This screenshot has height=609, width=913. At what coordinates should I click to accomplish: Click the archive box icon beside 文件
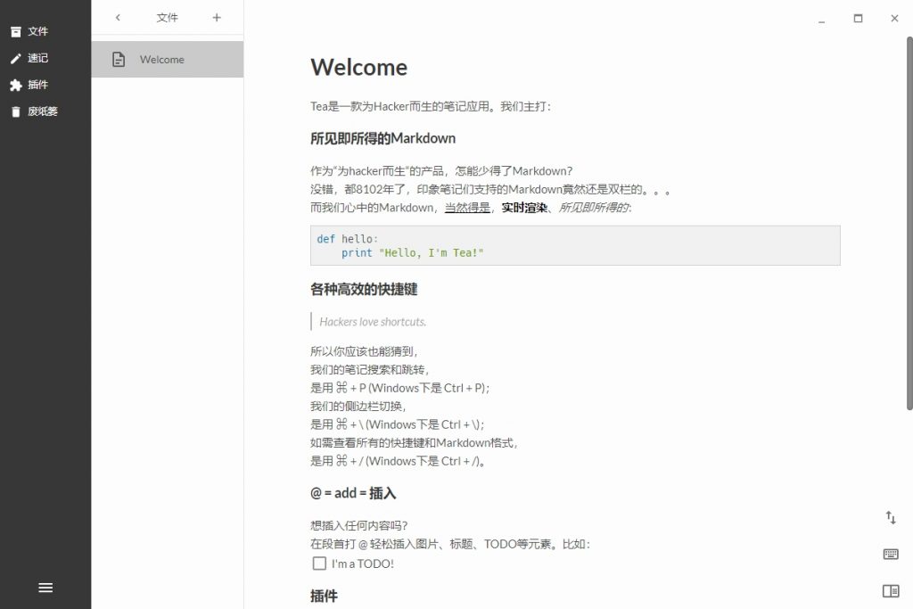pyautogui.click(x=16, y=31)
